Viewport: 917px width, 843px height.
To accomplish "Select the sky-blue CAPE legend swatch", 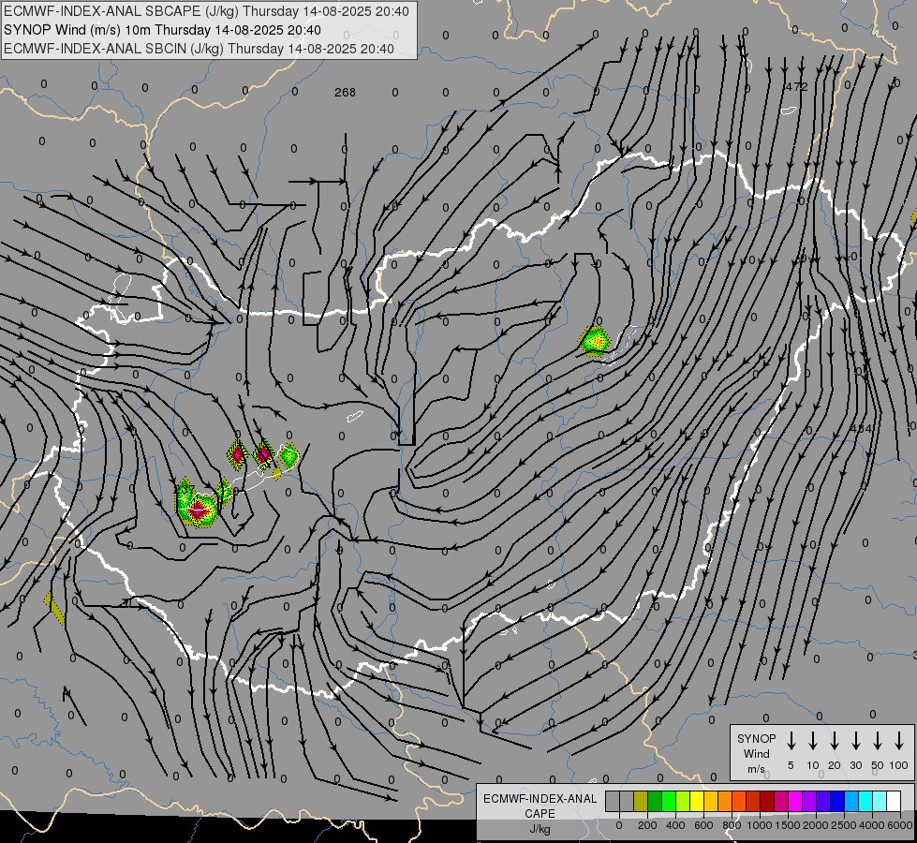I will pyautogui.click(x=852, y=802).
